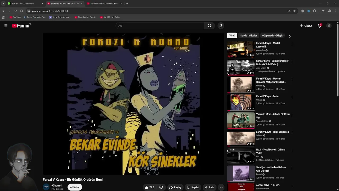Image resolution: width=339 pixels, height=191 pixels.
Task: Dislike the video with thumbs down
Action: coord(161,187)
